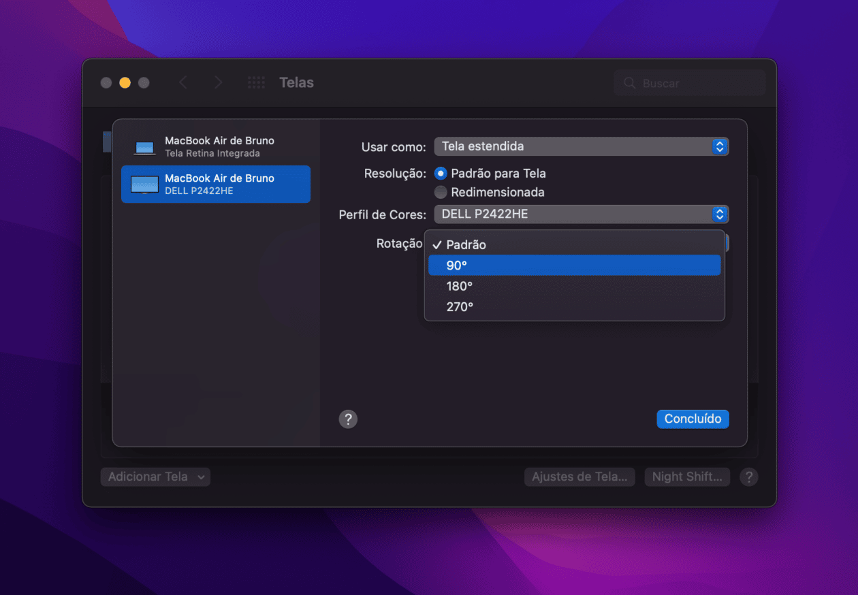This screenshot has height=595, width=858.
Task: Enable the Redimensionada resolution option
Action: click(x=441, y=192)
